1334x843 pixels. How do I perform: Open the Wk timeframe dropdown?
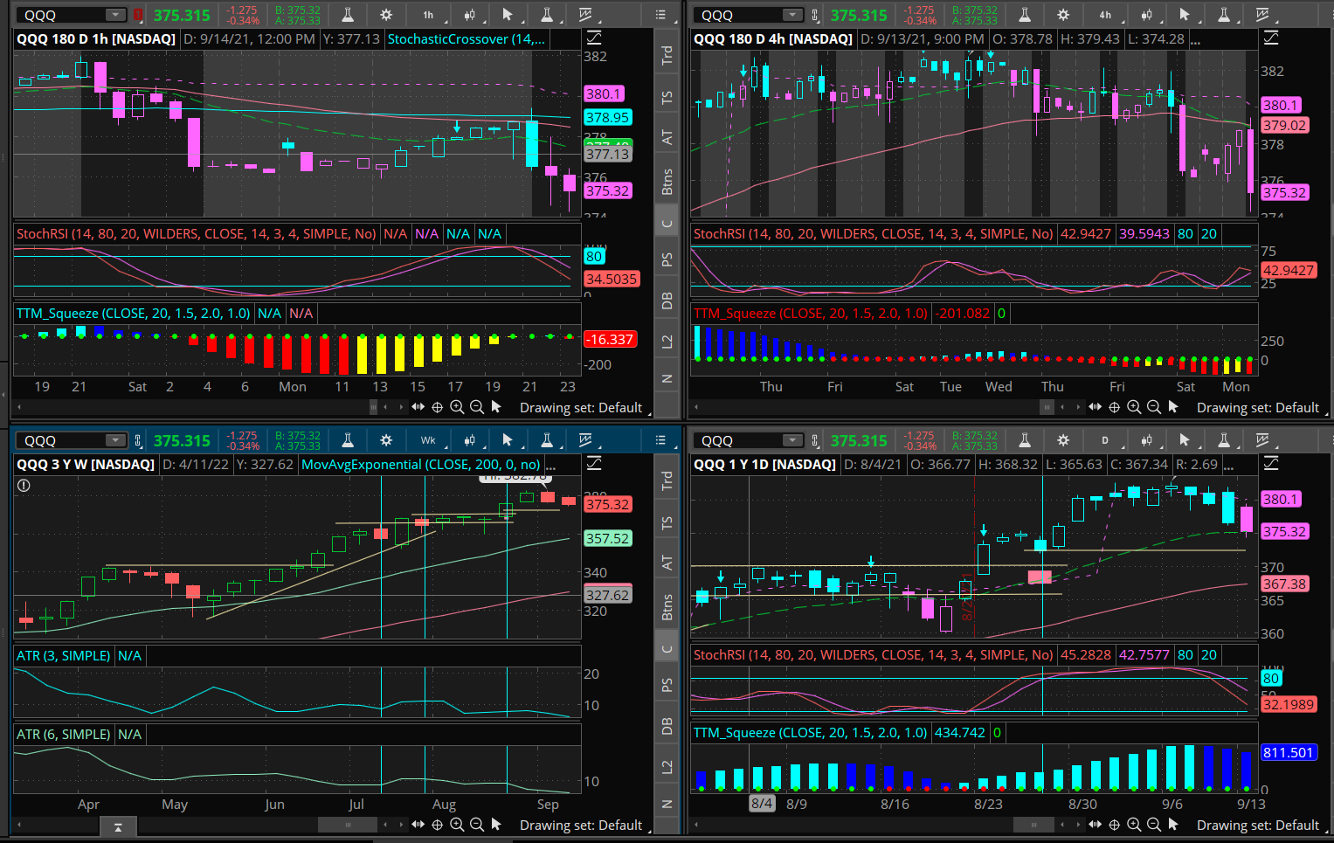click(428, 440)
